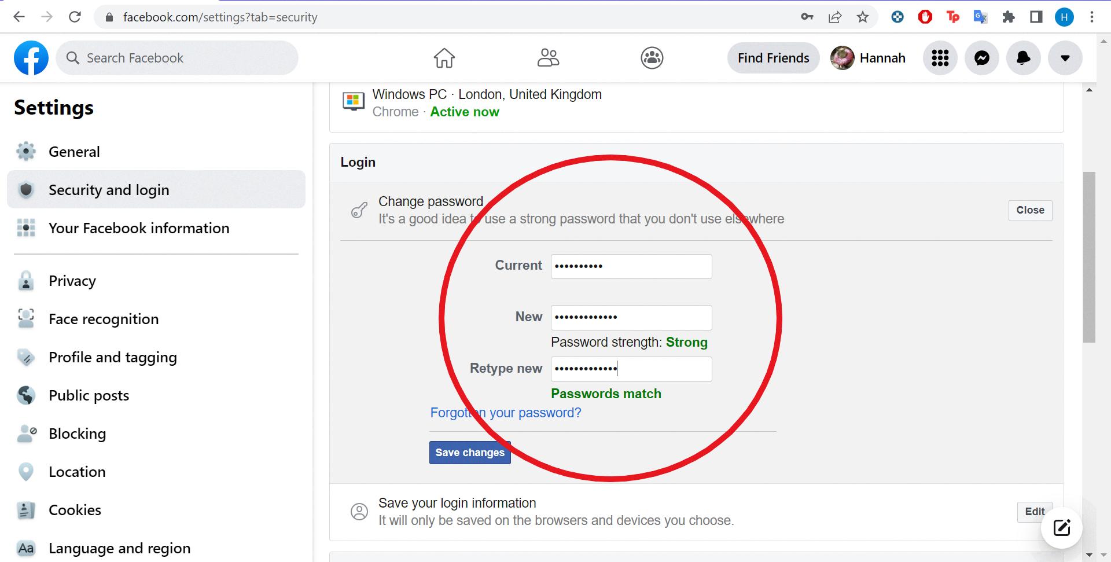This screenshot has height=562, width=1111.
Task: Click Save changes
Action: [x=469, y=452]
